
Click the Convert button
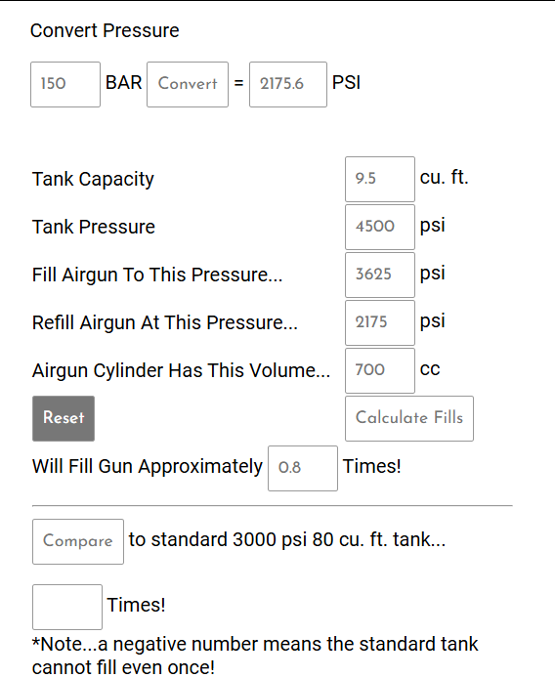(x=188, y=84)
